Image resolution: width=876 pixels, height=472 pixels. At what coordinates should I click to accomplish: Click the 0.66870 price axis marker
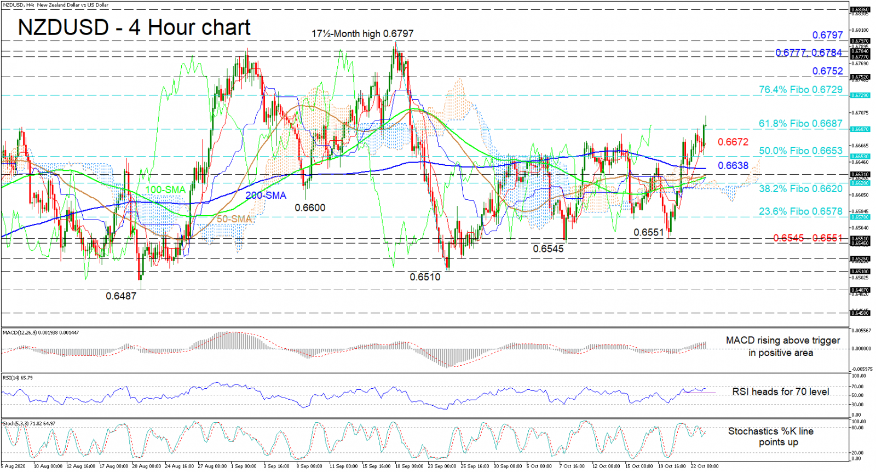pos(860,130)
